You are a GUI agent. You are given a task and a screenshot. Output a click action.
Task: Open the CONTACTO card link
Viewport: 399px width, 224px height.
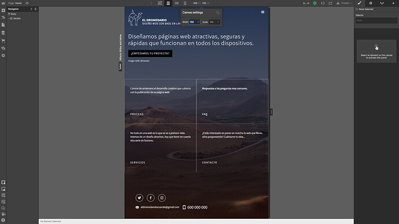click(x=210, y=163)
